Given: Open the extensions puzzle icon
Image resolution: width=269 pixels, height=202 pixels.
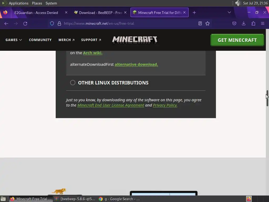Looking at the screenshot, I should (x=253, y=23).
